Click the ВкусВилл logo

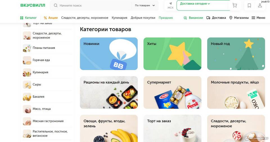point(33,5)
